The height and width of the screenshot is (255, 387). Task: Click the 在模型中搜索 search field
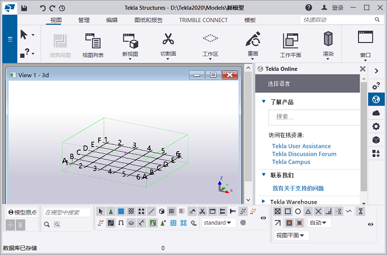coord(67,212)
